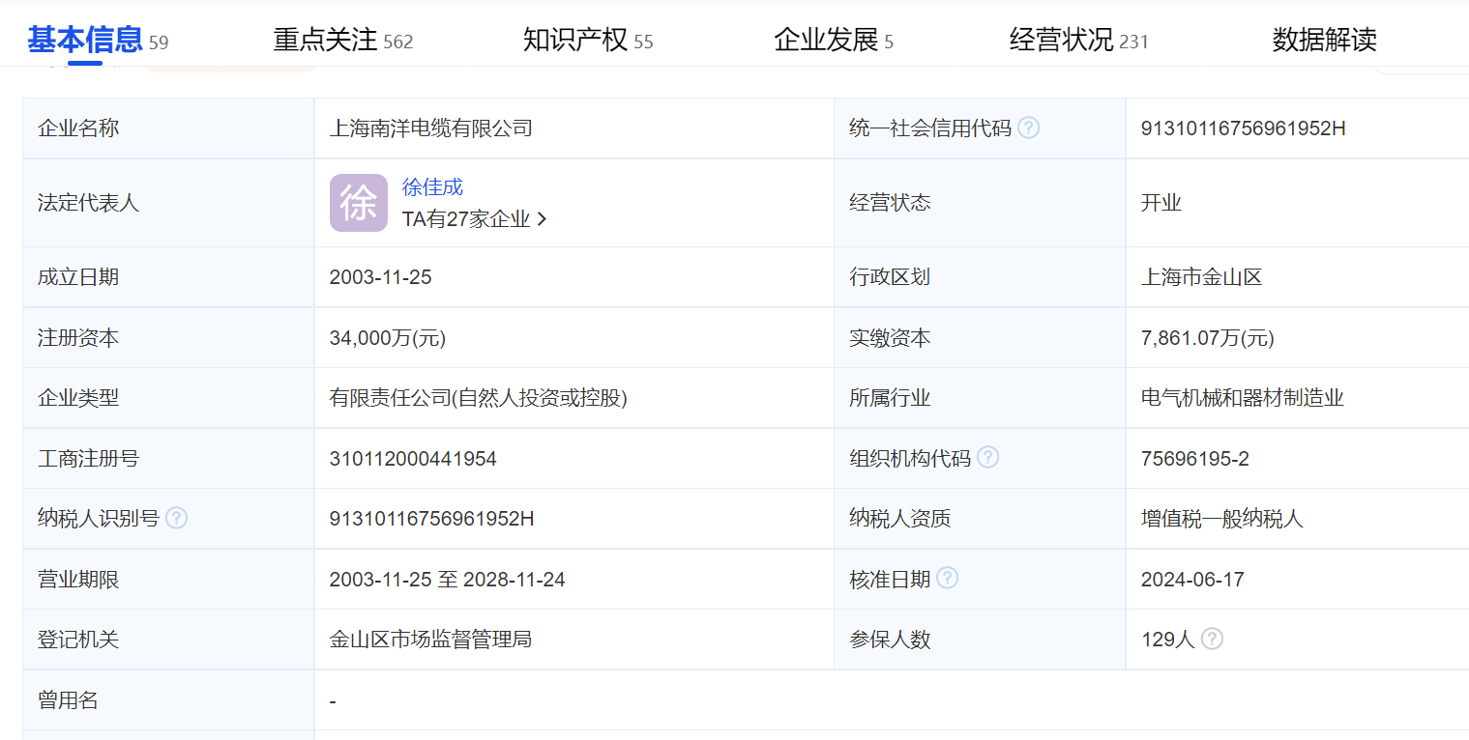Select 上海市金山区 value

(x=1202, y=277)
